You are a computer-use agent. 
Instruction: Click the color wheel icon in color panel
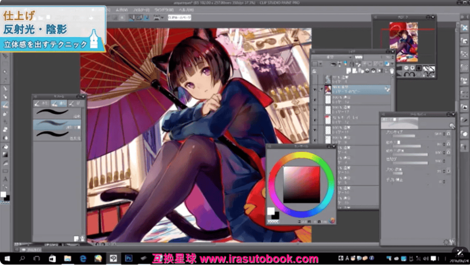[331, 221]
